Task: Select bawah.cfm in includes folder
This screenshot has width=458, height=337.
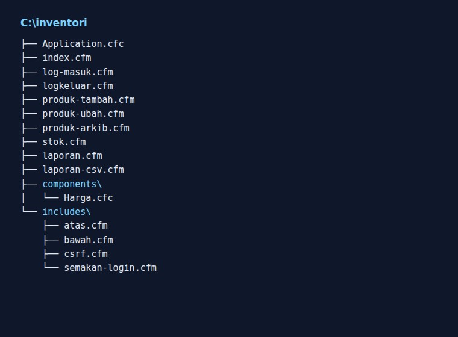Action: [89, 240]
